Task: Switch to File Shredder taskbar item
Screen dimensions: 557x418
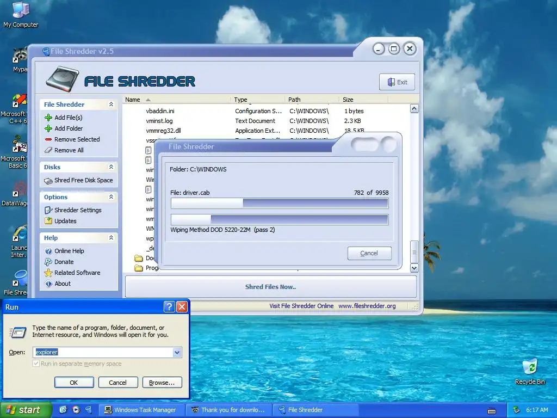Action: (x=316, y=410)
